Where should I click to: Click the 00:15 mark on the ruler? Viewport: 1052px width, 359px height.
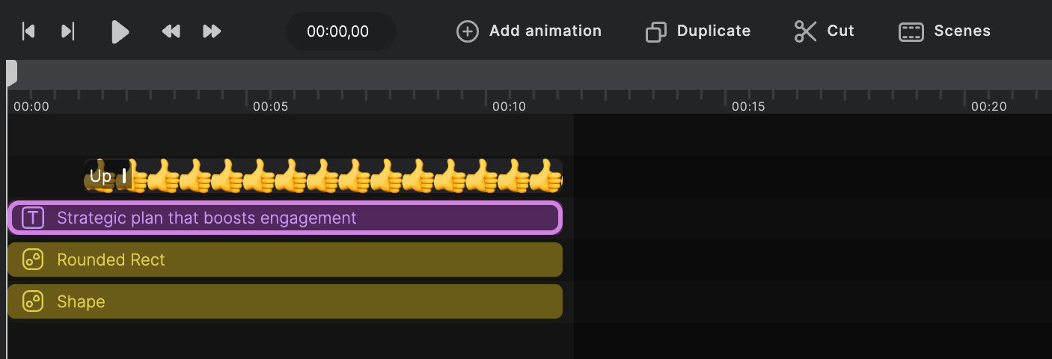[748, 107]
